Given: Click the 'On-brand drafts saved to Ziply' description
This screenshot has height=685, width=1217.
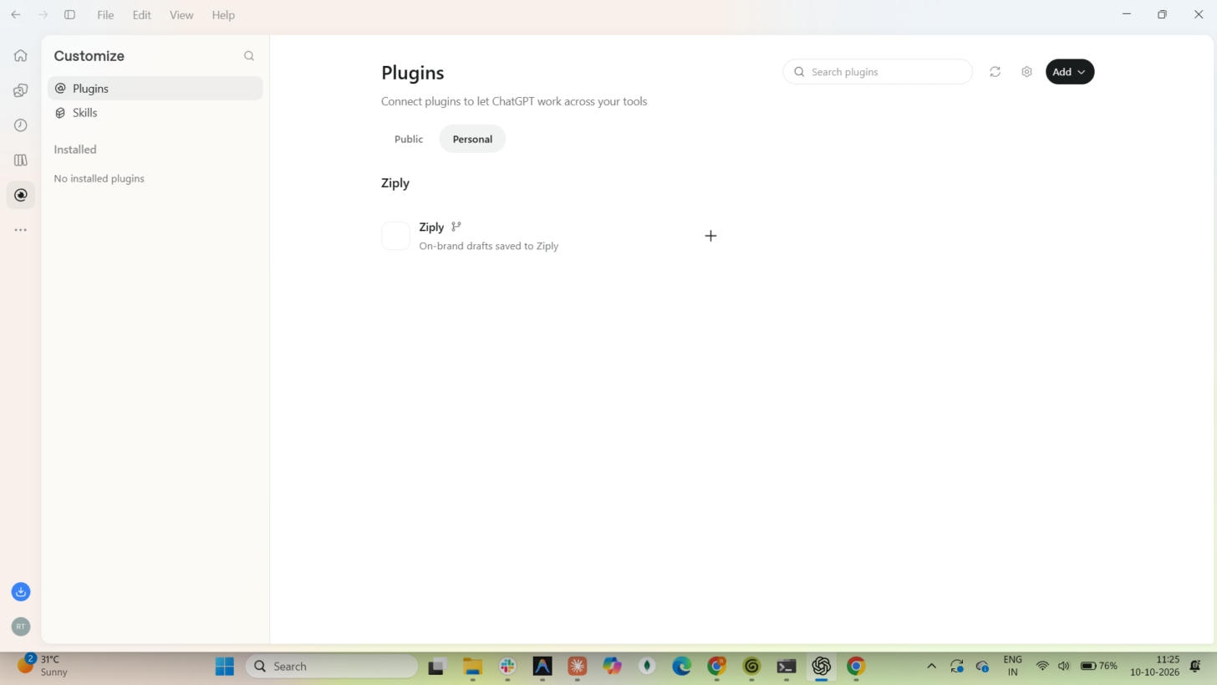Looking at the screenshot, I should 489,246.
